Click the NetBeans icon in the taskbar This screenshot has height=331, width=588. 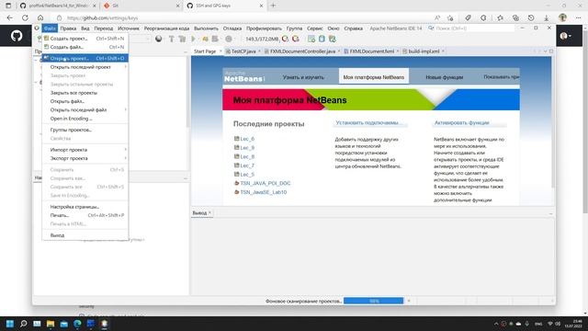[104, 324]
